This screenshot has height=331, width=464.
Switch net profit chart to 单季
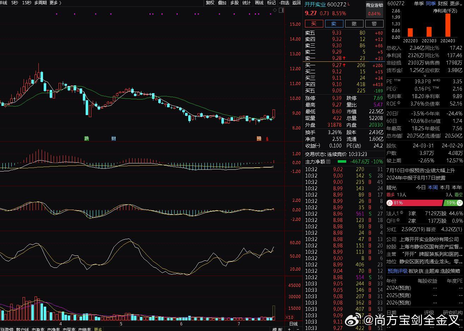[419, 3]
